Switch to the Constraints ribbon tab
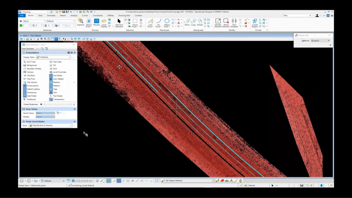Image resolution: width=352 pixels, height=198 pixels. [x=98, y=15]
